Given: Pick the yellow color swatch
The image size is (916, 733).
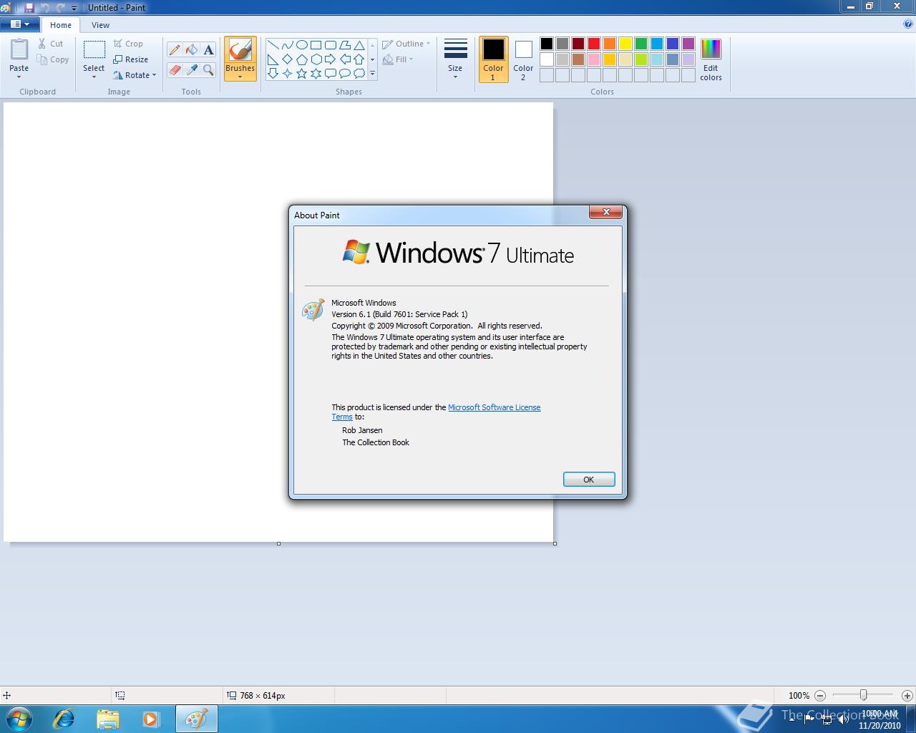Looking at the screenshot, I should click(x=625, y=44).
